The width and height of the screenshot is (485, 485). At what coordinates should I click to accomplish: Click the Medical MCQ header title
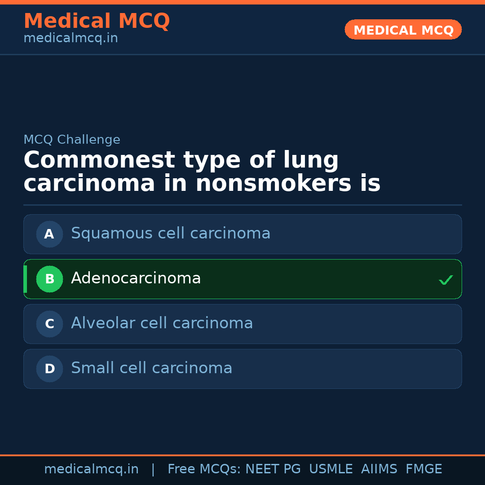tap(97, 21)
